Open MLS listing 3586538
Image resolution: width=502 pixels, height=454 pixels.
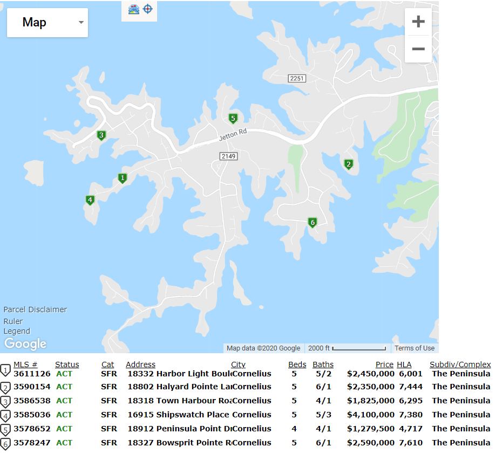coord(32,401)
